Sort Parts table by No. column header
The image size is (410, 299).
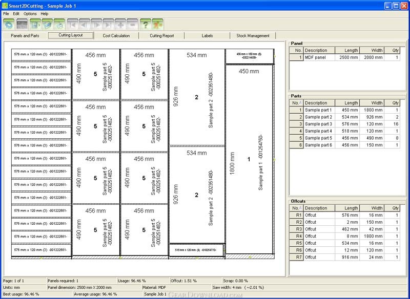pyautogui.click(x=296, y=103)
